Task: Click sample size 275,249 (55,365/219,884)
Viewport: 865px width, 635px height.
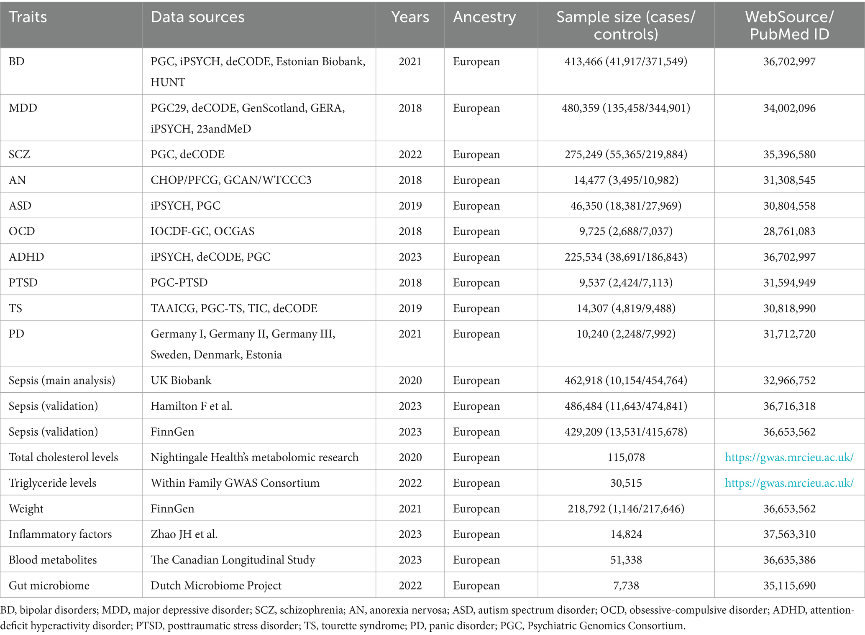Action: pos(626,155)
